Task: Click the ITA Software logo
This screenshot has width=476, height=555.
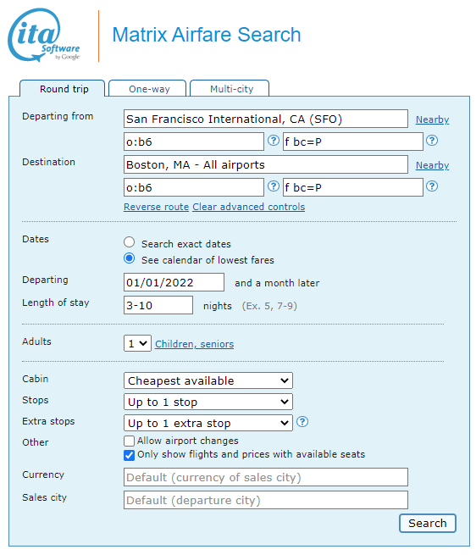Action: coord(44,35)
